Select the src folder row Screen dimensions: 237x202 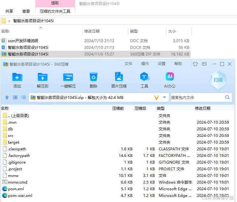[x=118, y=136]
